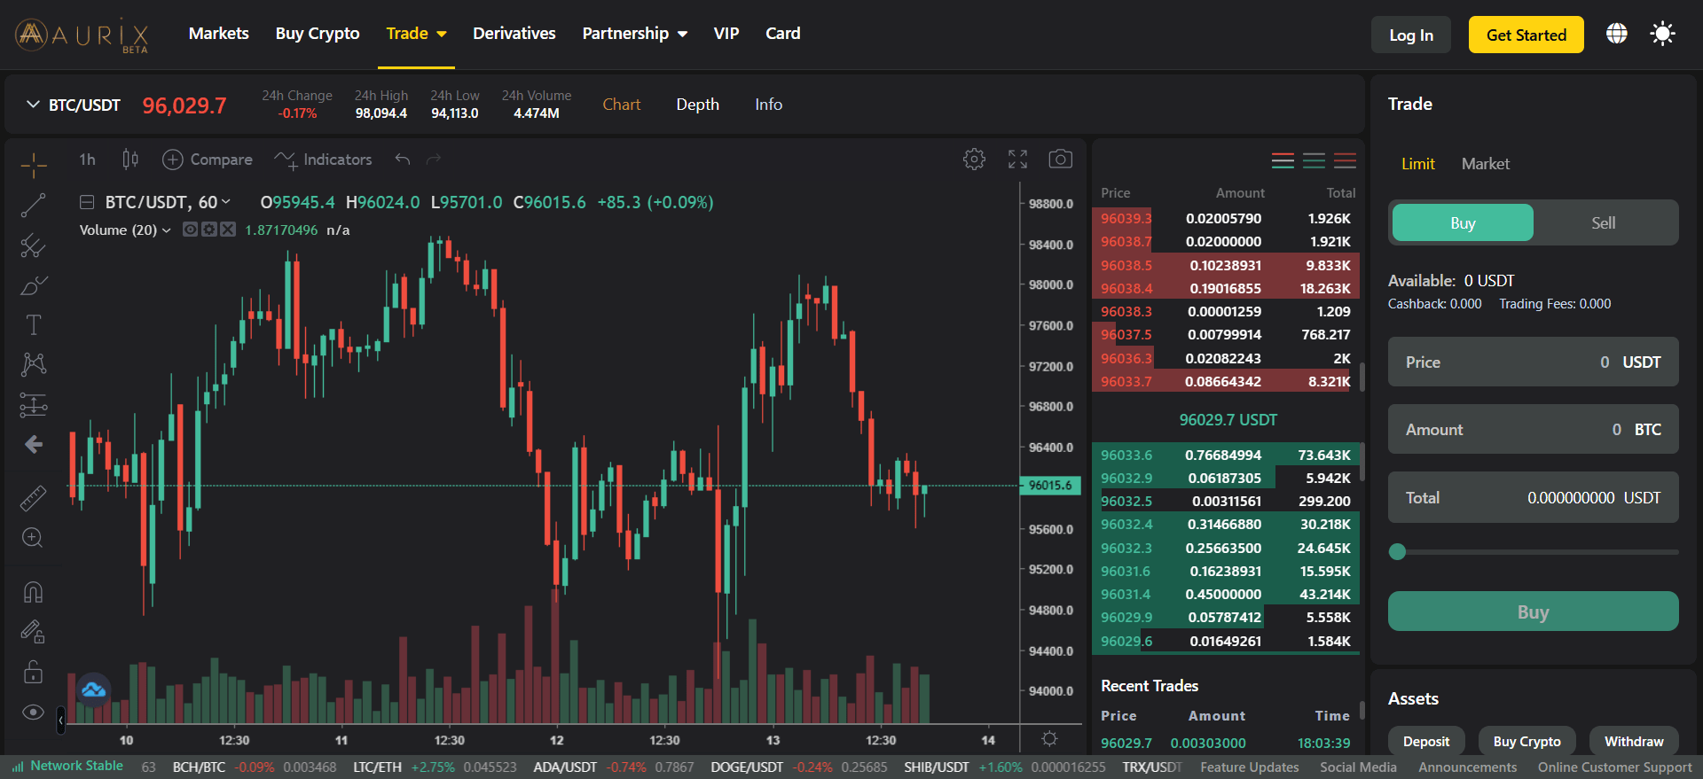Open Buy Crypto from navigation
The height and width of the screenshot is (779, 1703).
(x=318, y=34)
